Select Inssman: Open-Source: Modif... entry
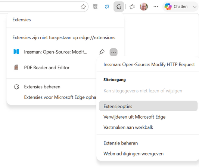This screenshot has width=199, height=167. click(x=56, y=52)
